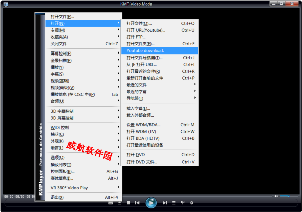The height and width of the screenshot is (212, 302).
Task: Open the equalizer control panel icon
Action: (183, 203)
